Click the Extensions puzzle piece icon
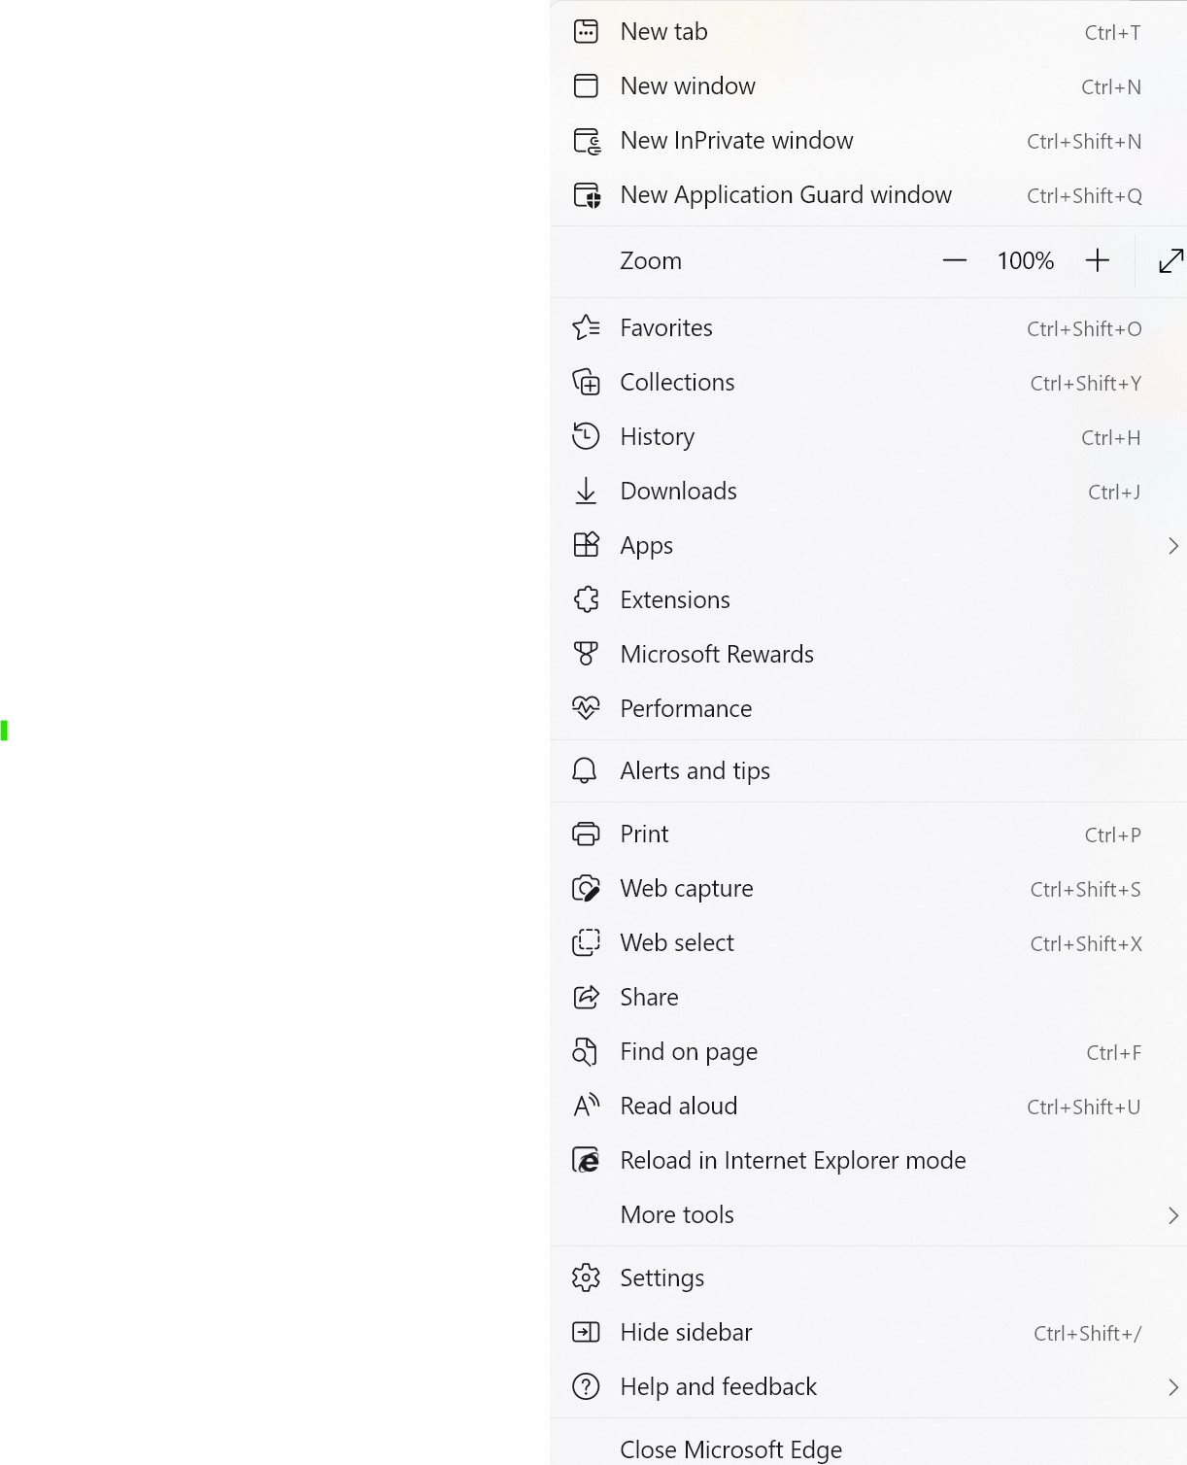This screenshot has height=1465, width=1187. click(x=586, y=600)
